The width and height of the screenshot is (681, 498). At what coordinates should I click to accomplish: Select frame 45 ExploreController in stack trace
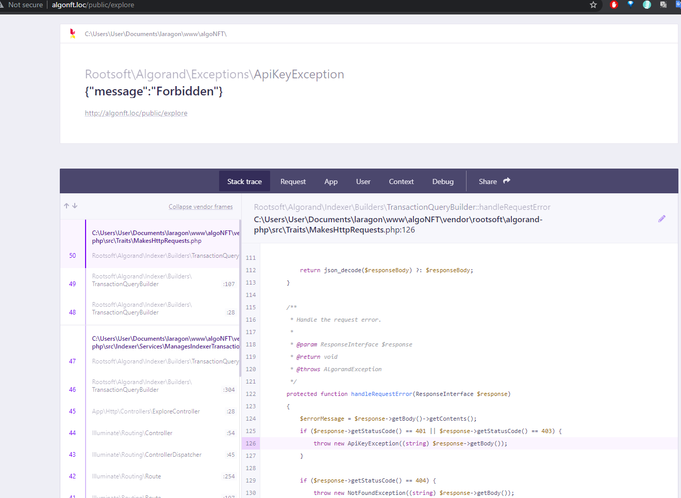point(155,411)
